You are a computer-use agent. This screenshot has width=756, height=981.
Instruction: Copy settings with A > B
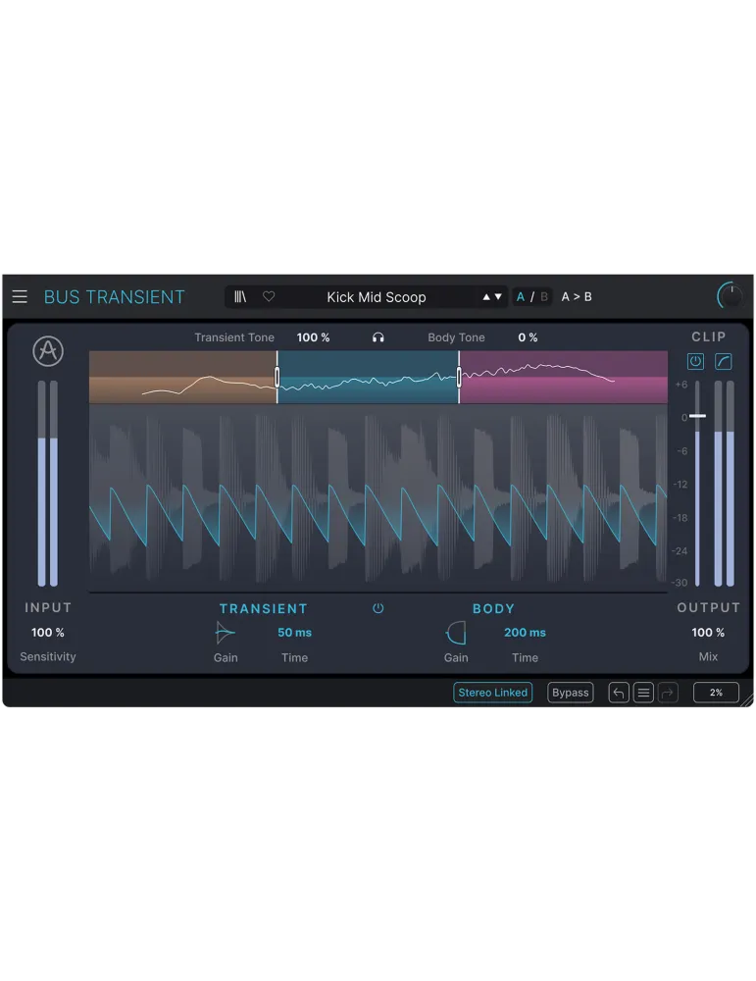tap(576, 297)
